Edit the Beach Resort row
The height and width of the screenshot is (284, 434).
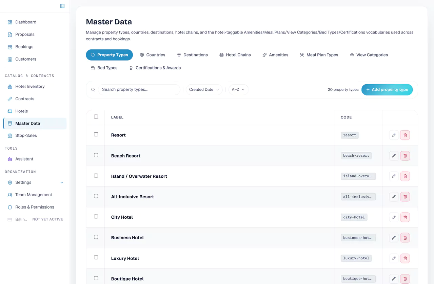(394, 156)
